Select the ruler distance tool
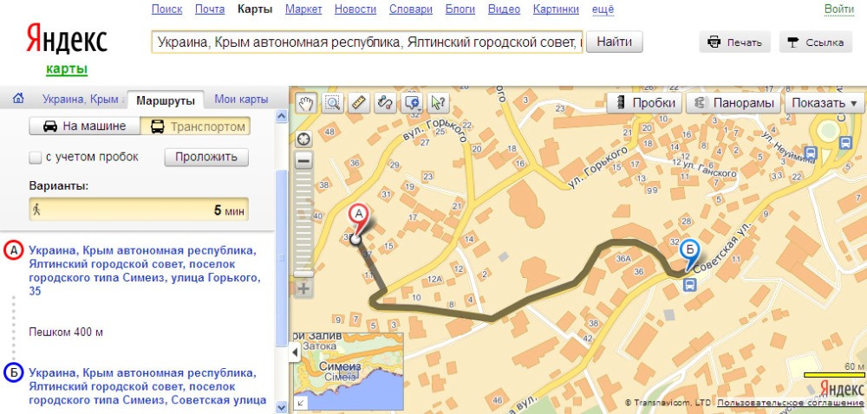This screenshot has width=867, height=414. coord(359,103)
